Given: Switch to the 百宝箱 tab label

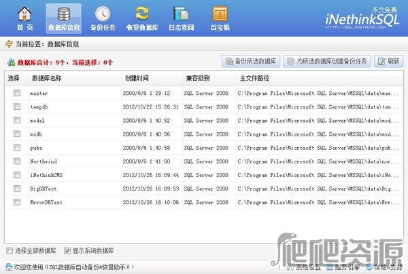Looking at the screenshot, I should [x=220, y=28].
